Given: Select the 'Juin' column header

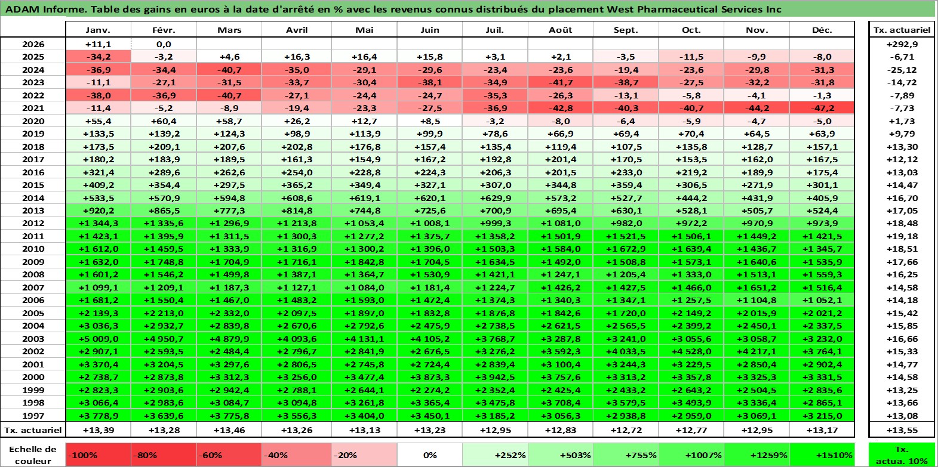Looking at the screenshot, I should click(x=429, y=30).
